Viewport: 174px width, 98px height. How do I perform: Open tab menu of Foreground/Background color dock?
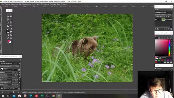pos(172,36)
